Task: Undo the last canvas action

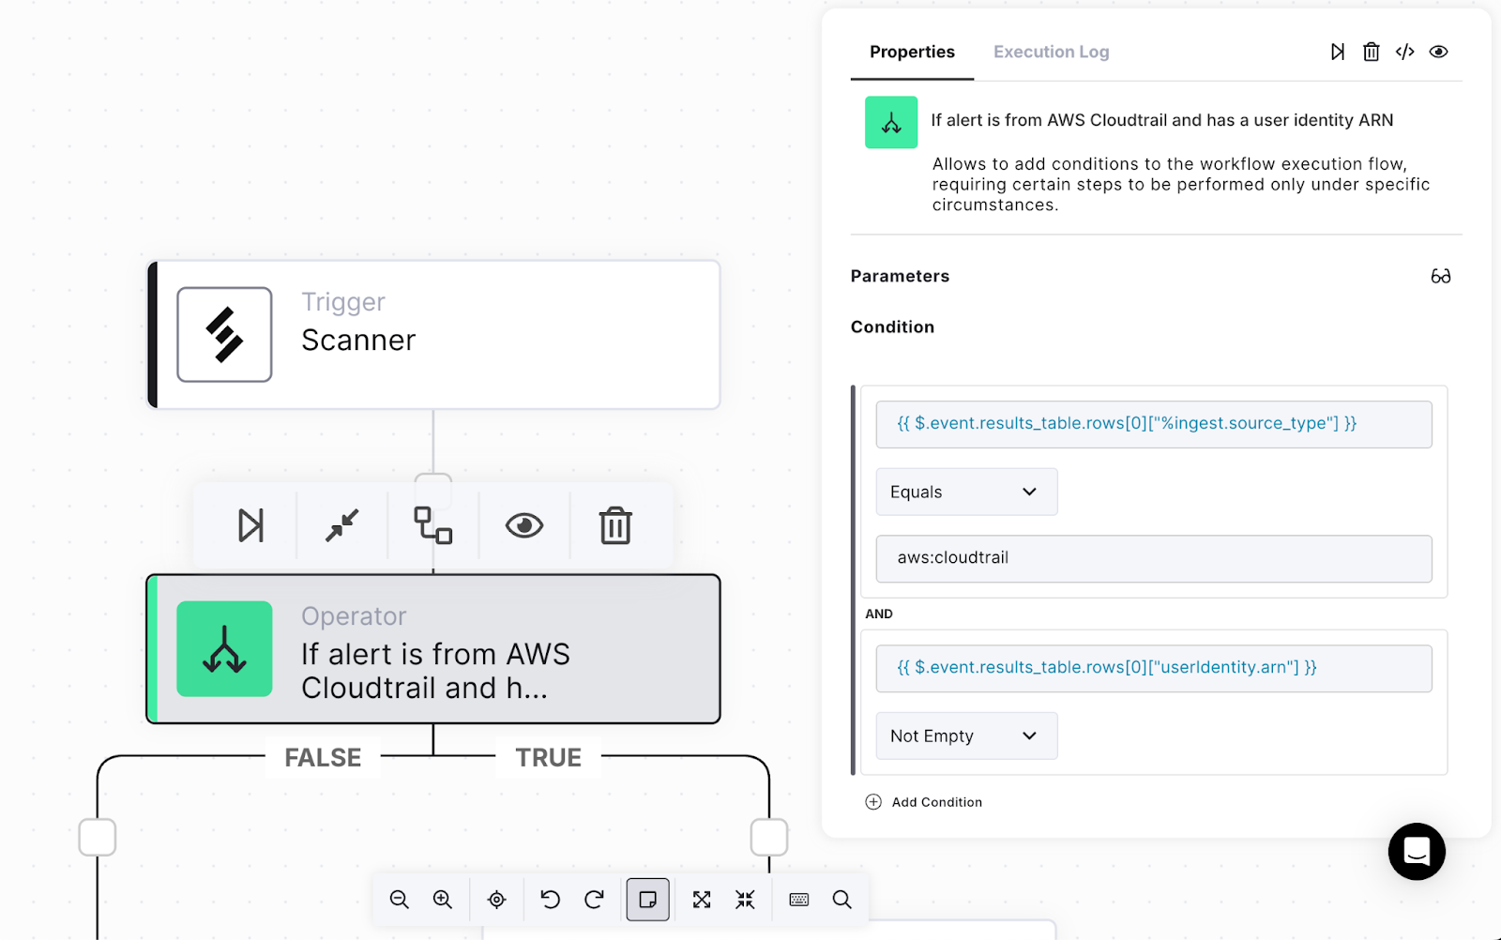Action: [551, 900]
